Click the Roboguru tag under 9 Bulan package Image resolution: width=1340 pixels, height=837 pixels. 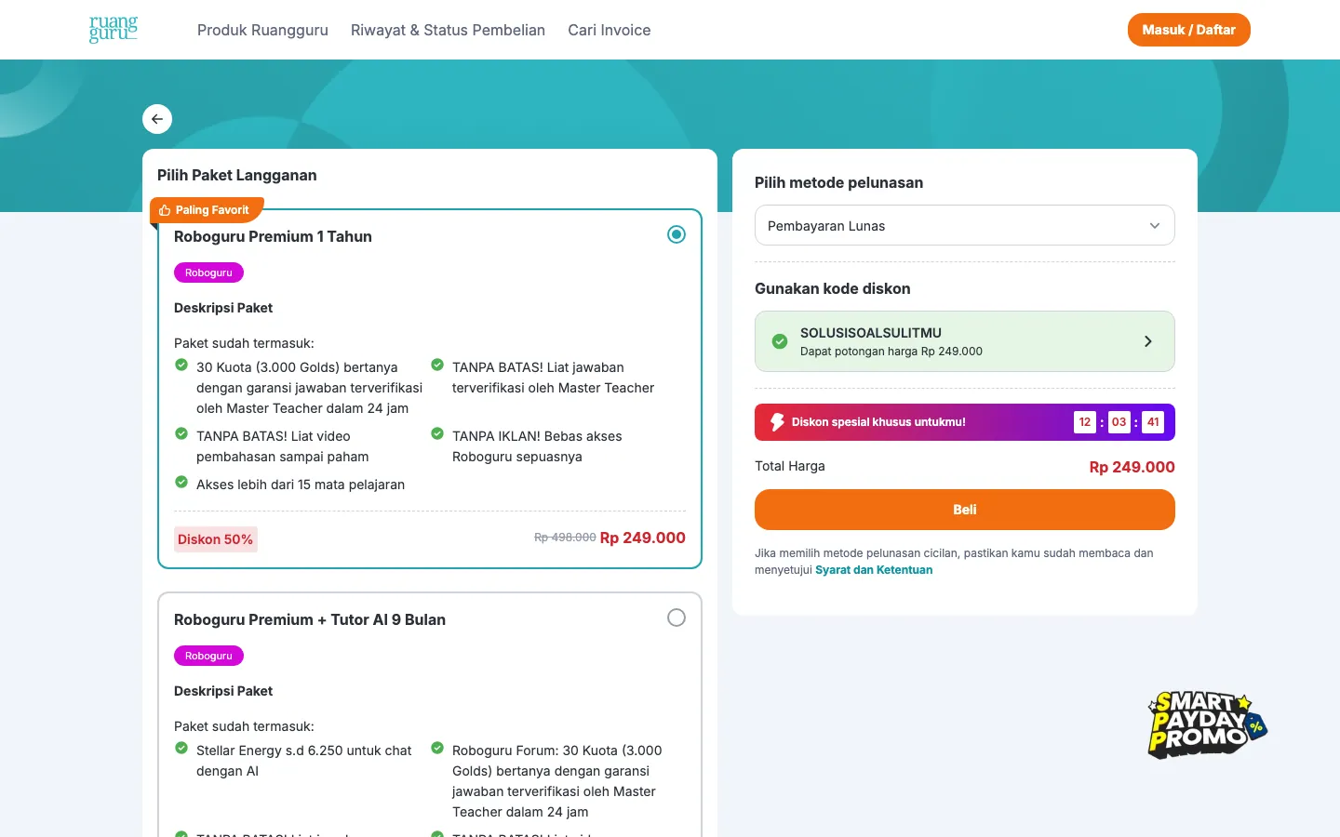pos(208,656)
